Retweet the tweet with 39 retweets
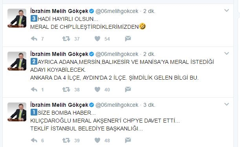 click(66, 140)
